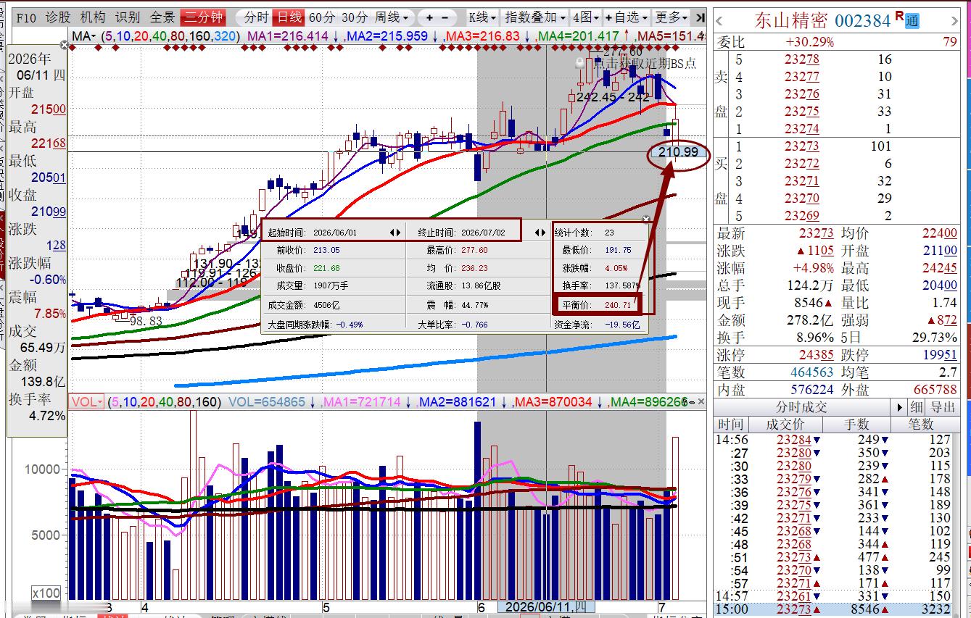The image size is (971, 618).
Task: Open 诊股 stock diagnosis
Action: [58, 17]
